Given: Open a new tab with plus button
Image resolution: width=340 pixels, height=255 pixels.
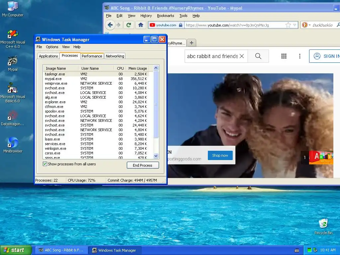Looking at the screenshot, I should tap(192, 43).
